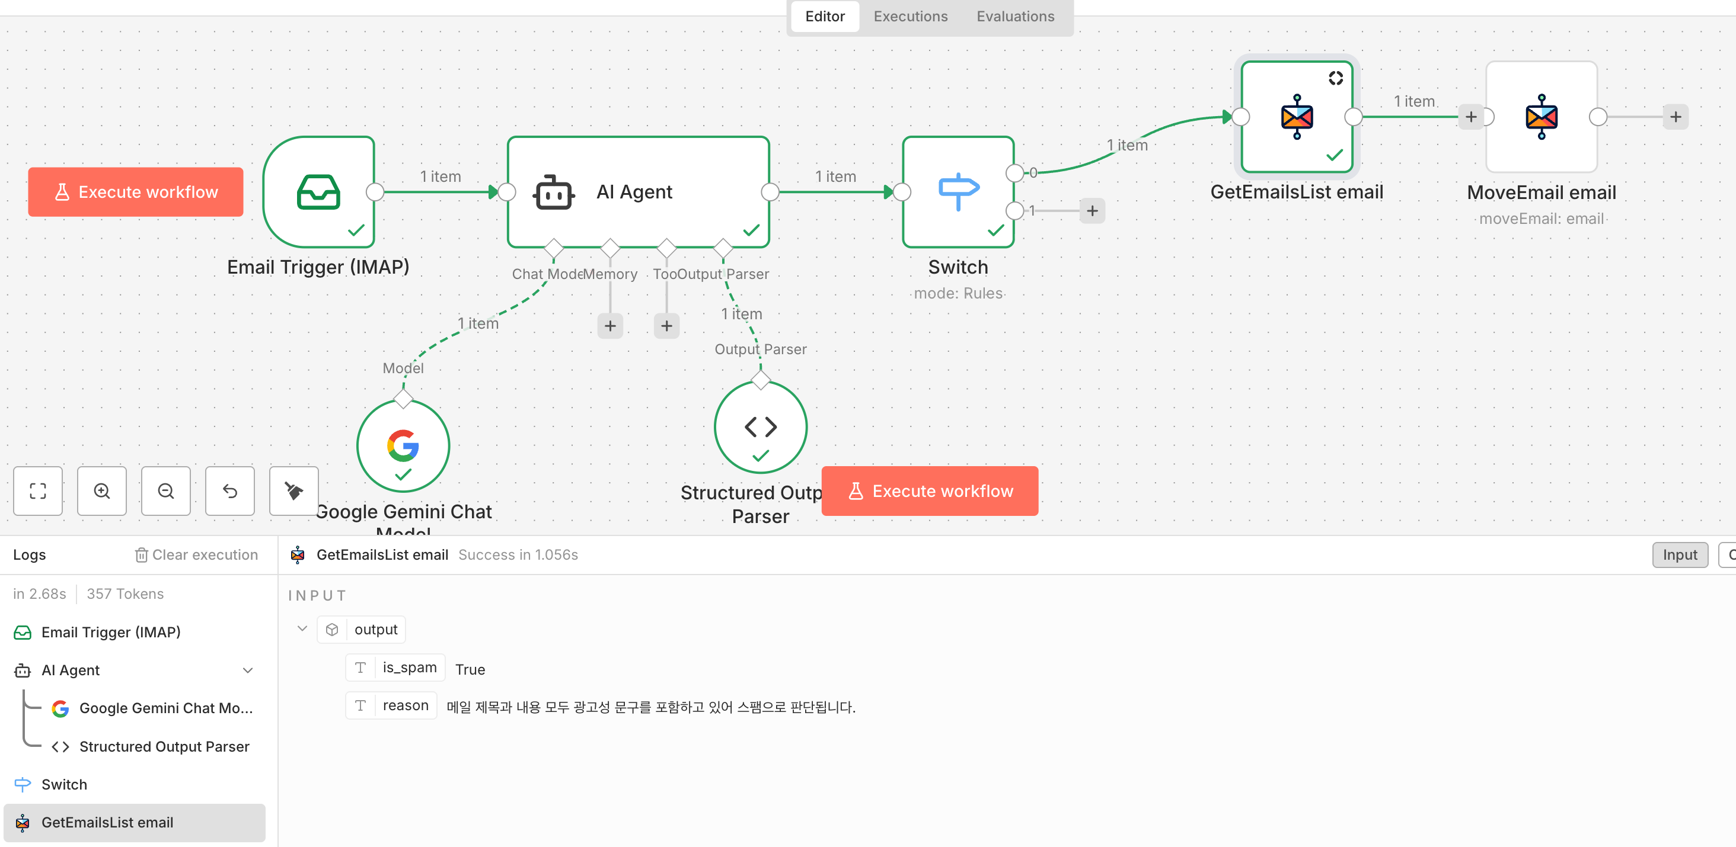1736x847 pixels.
Task: Click the tidy up workflow broom icon
Action: (x=293, y=491)
